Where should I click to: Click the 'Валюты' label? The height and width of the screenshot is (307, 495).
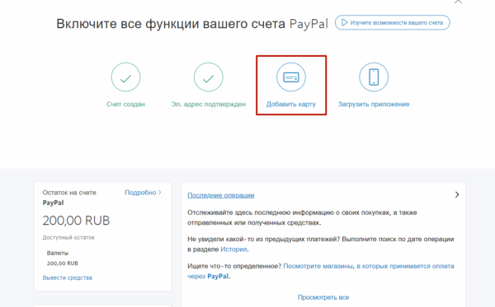58,254
